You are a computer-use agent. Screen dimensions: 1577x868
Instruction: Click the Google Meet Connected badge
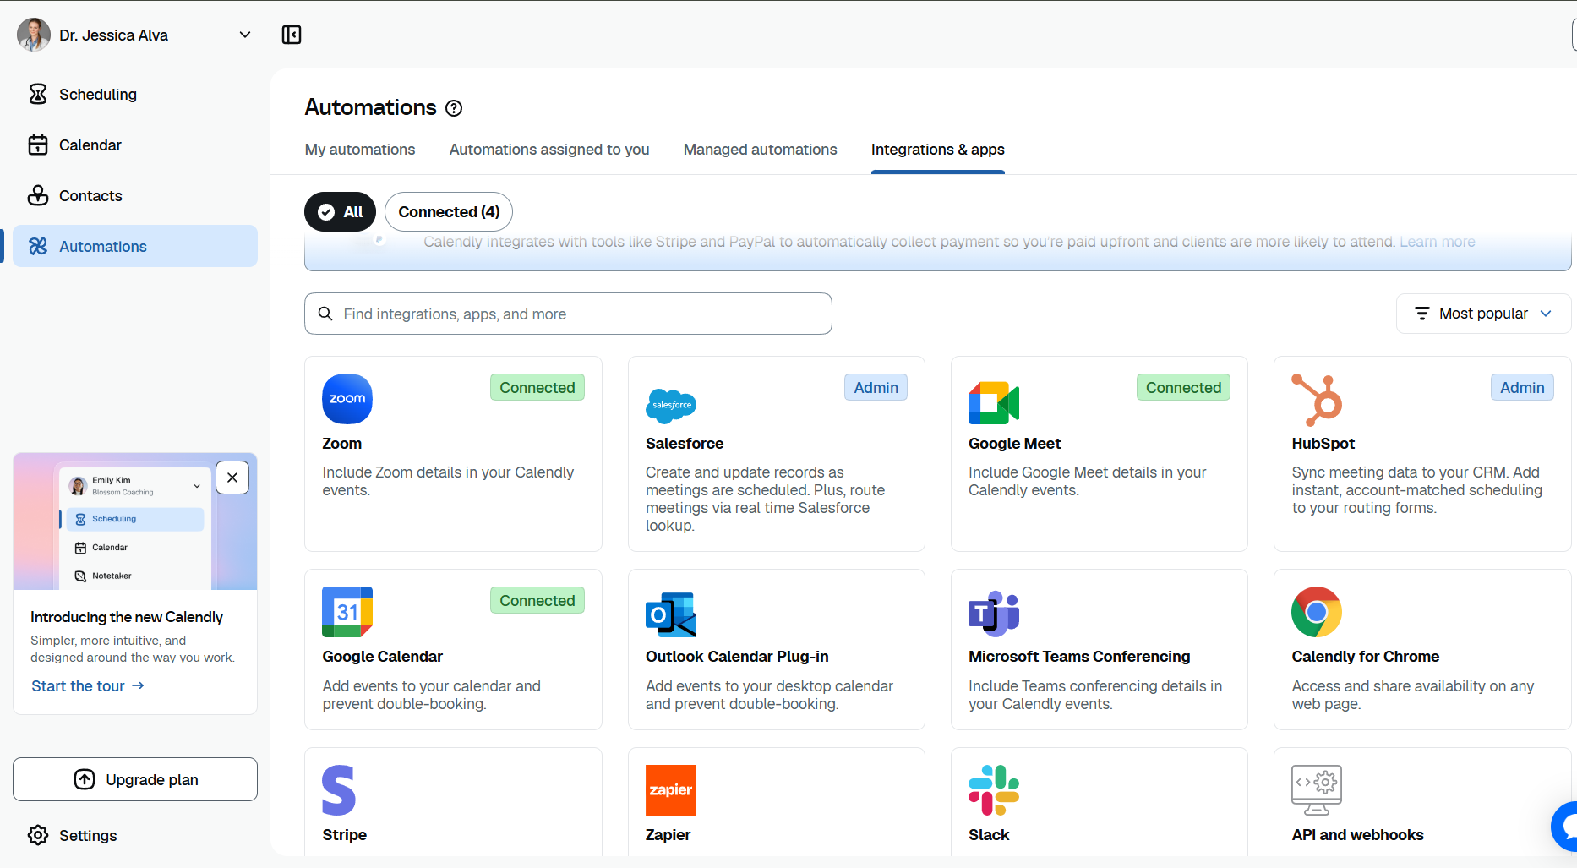coord(1183,387)
